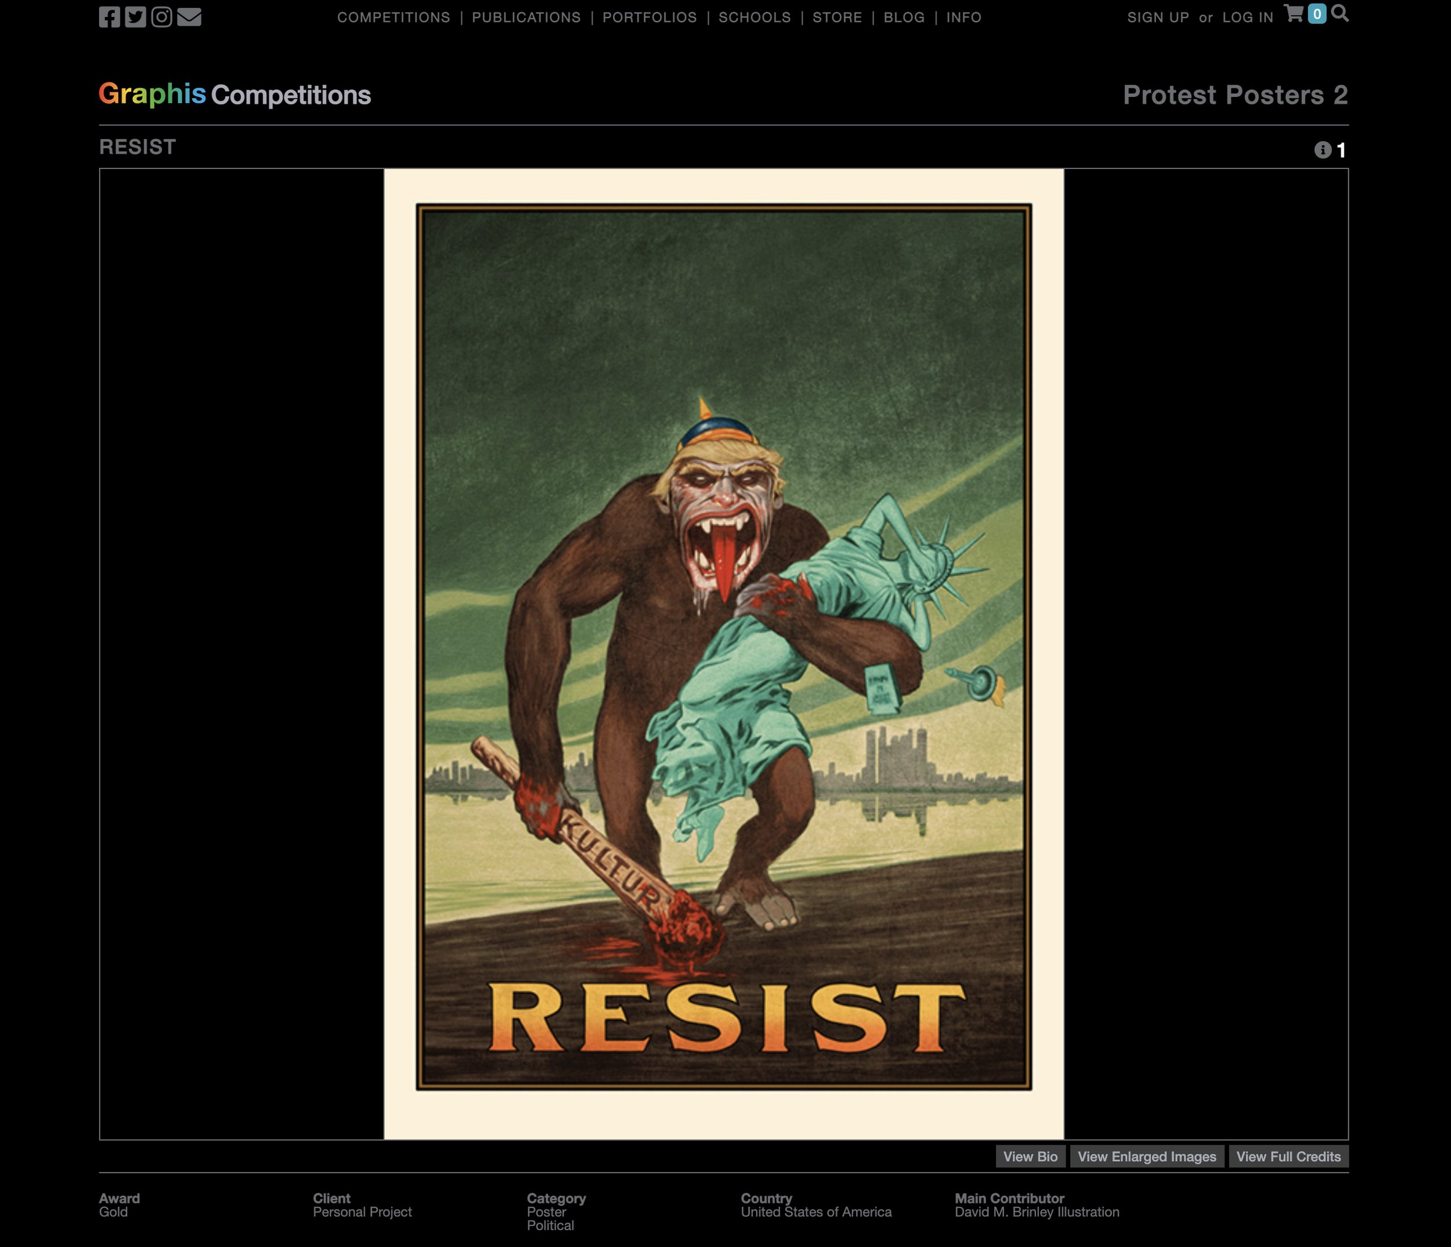Open the Portfolios menu
1451x1247 pixels.
pos(650,17)
